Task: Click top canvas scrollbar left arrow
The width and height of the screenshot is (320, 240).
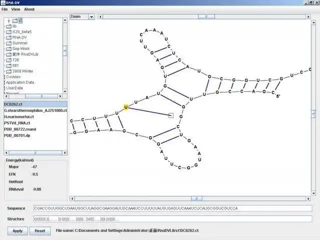Action: 100,16
